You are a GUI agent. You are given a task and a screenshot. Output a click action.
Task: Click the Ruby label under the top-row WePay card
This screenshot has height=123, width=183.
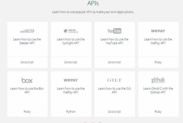coord(158,62)
